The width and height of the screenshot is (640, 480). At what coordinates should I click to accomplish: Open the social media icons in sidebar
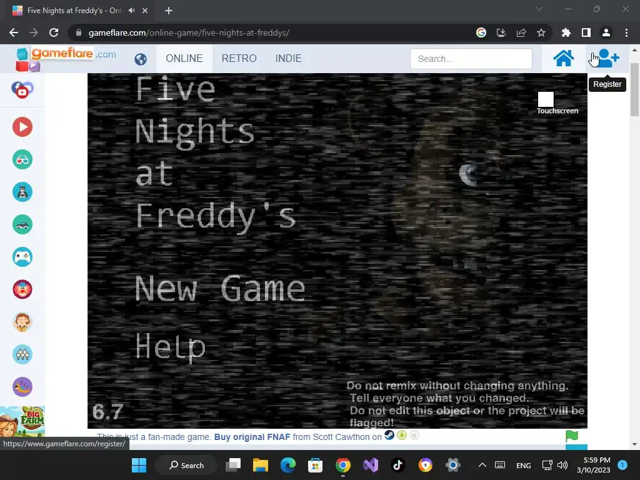(22, 89)
